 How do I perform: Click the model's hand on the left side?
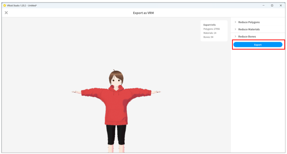pos(75,91)
